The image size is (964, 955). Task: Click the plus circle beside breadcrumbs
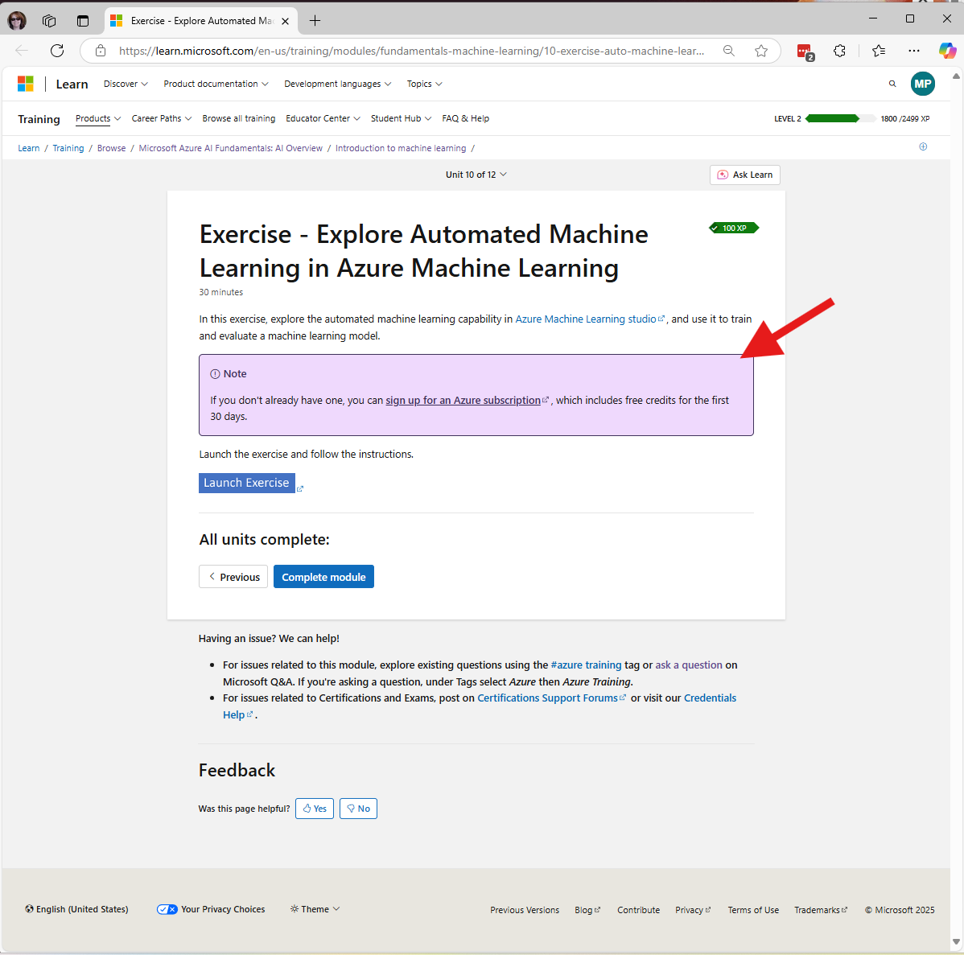[x=923, y=146]
